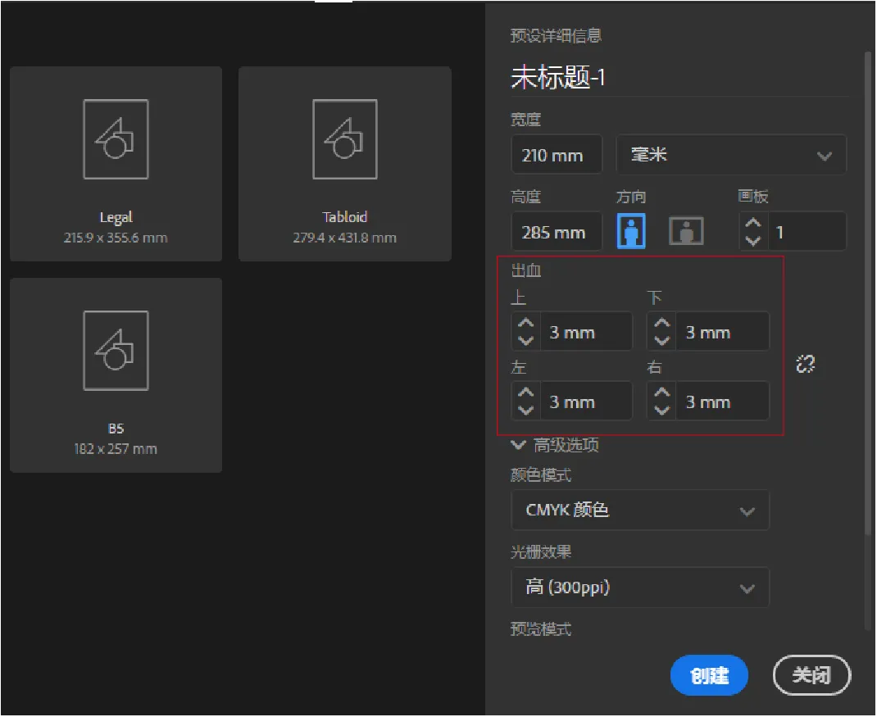Image resolution: width=877 pixels, height=717 pixels.
Task: Click the 上 top bleed field
Action: (x=586, y=332)
